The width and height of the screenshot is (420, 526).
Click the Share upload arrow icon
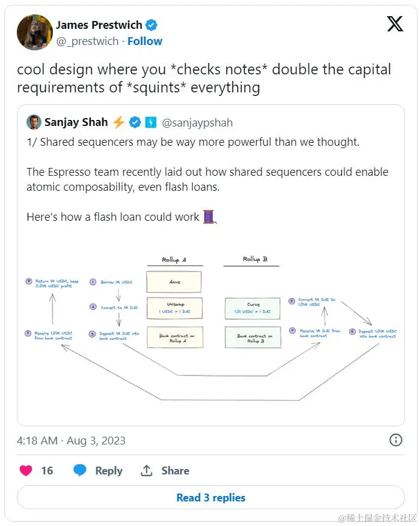point(147,471)
